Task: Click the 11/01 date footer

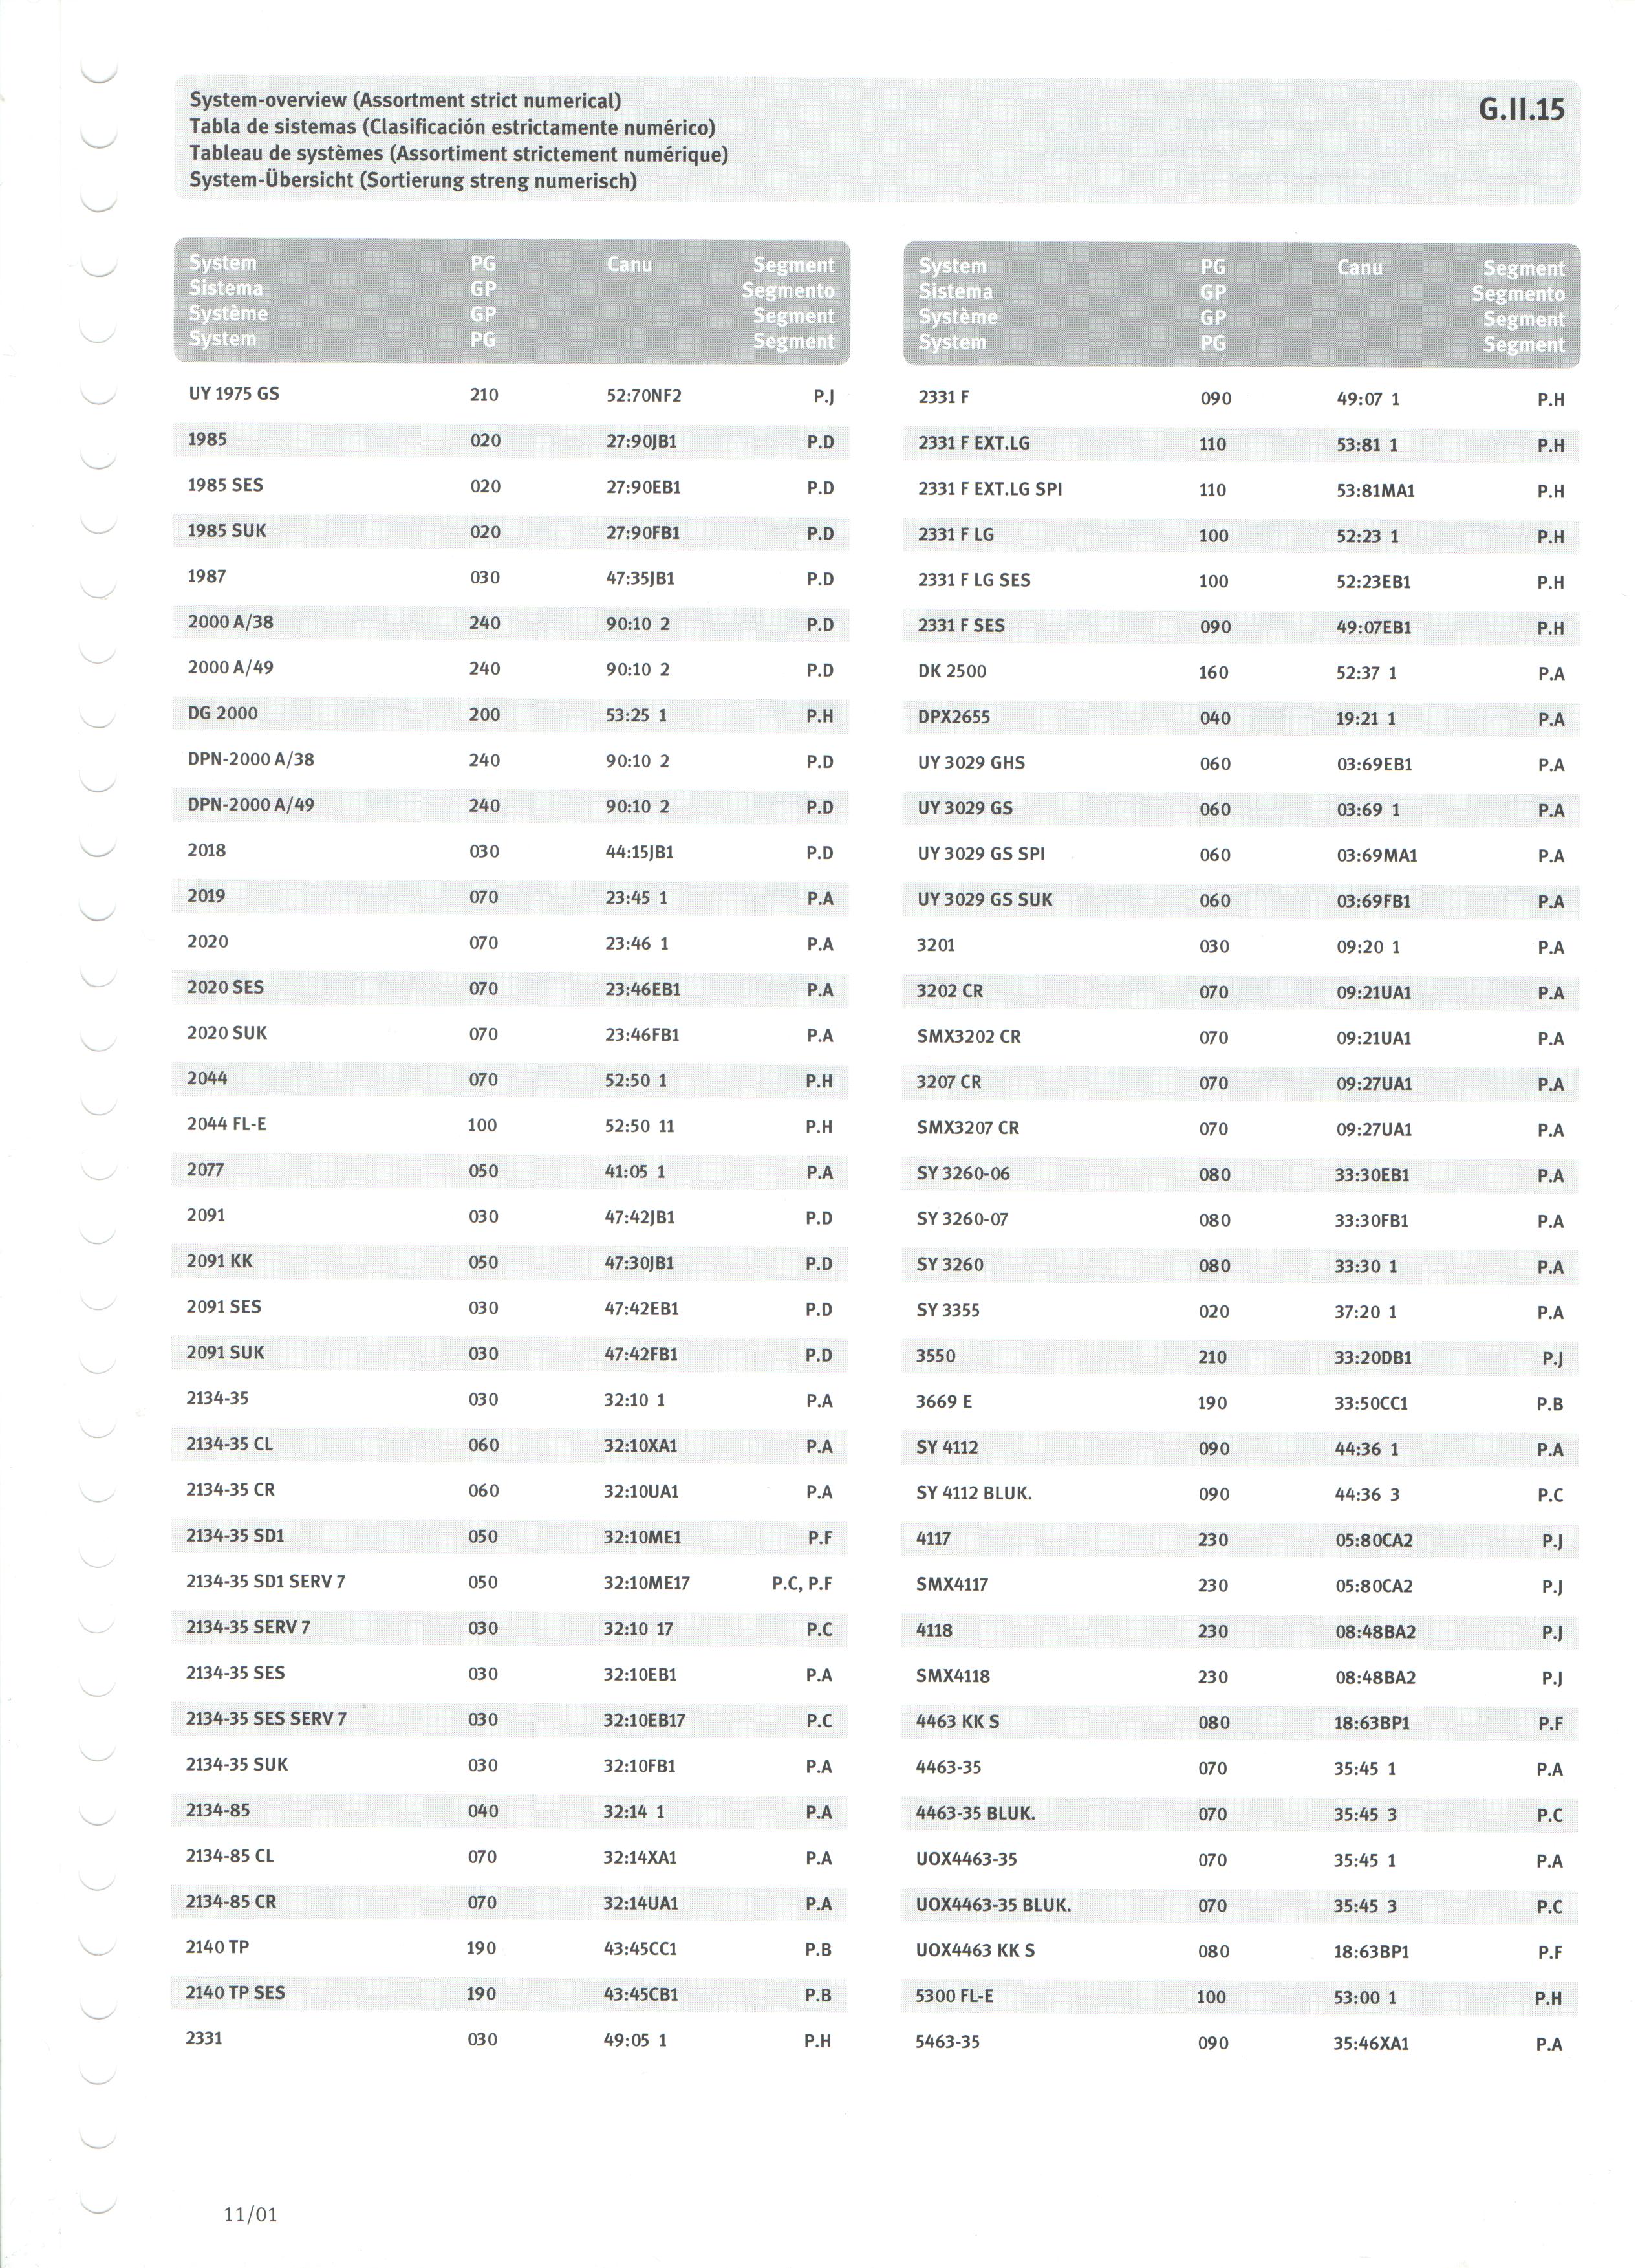Action: tap(250, 2214)
